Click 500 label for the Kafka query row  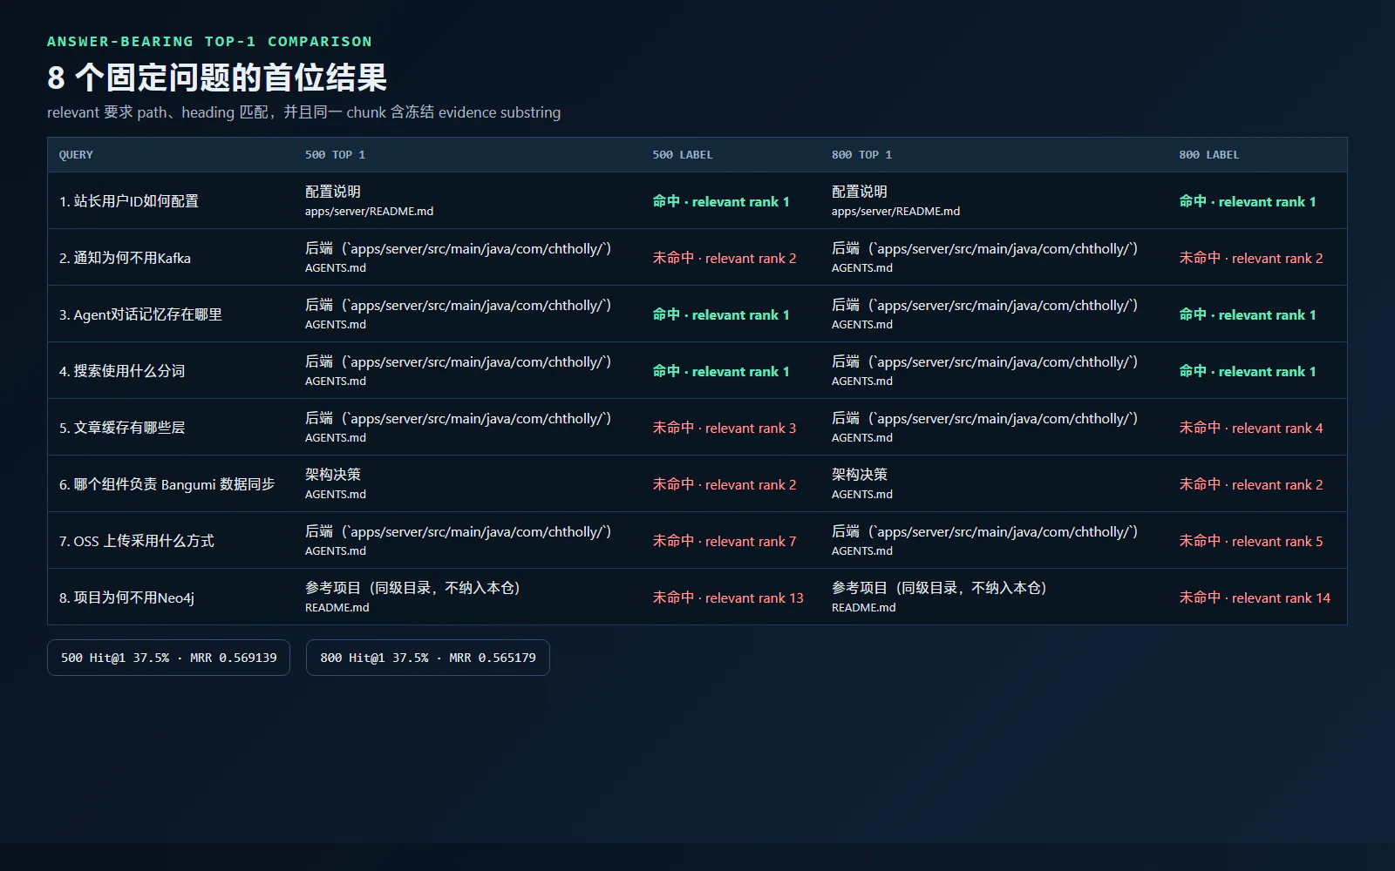pyautogui.click(x=725, y=258)
